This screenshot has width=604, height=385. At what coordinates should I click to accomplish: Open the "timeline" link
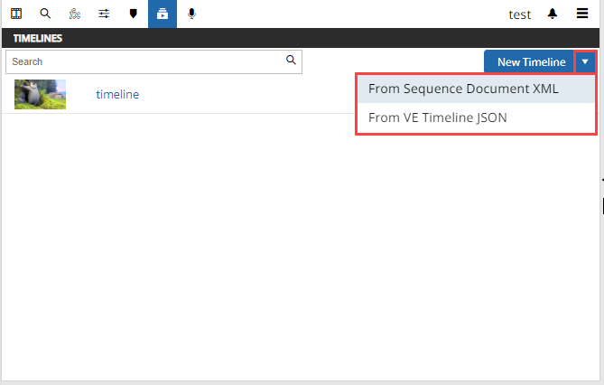(x=117, y=94)
